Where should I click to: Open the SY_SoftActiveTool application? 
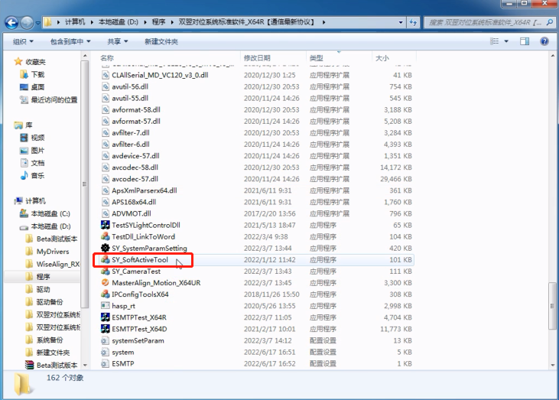139,260
